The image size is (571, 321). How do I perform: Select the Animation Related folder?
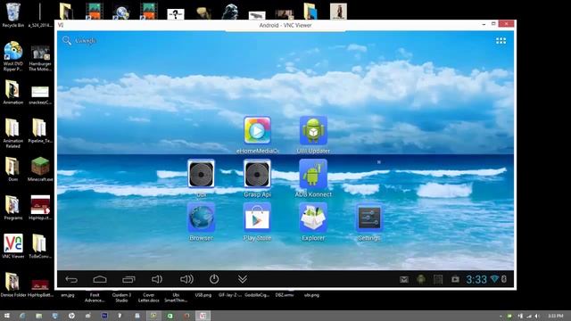pyautogui.click(x=12, y=134)
